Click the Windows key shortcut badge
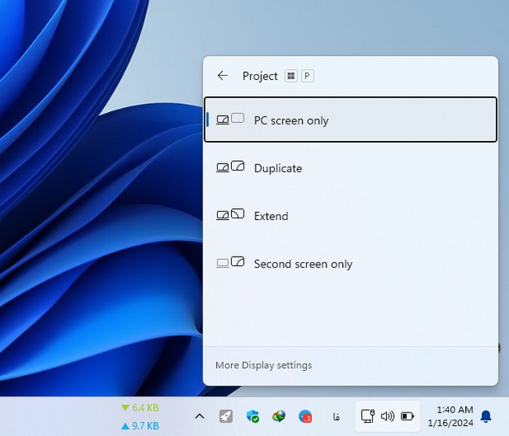509x436 pixels. [x=291, y=76]
